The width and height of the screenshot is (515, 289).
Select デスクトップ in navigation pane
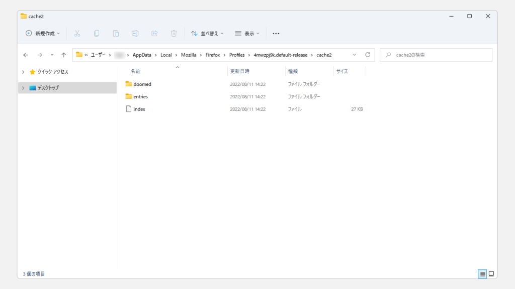[x=48, y=88]
